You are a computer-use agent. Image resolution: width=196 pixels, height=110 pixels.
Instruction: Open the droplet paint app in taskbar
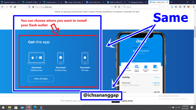click(x=41, y=108)
